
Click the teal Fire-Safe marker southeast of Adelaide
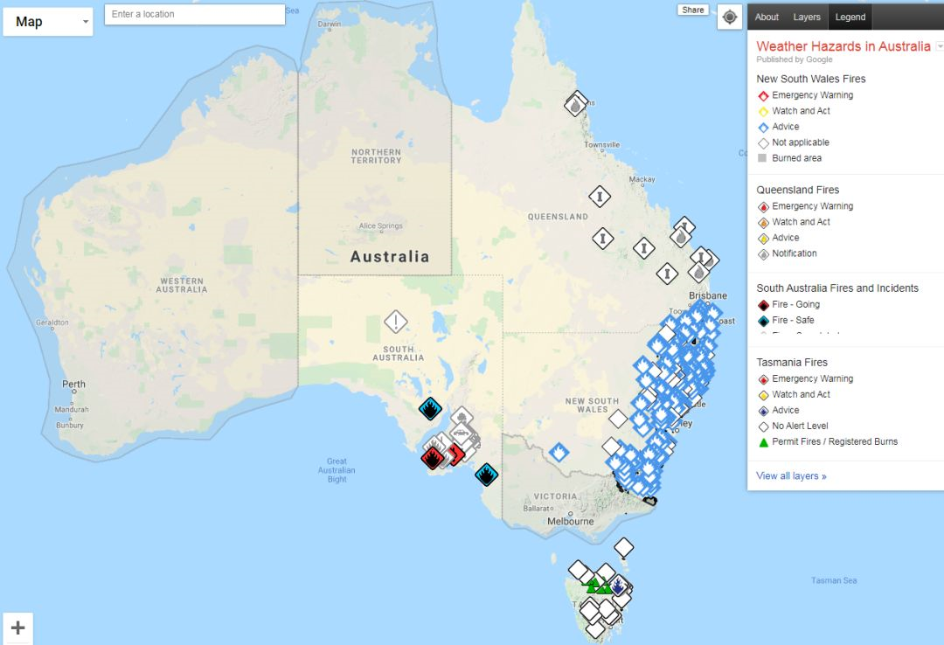(487, 475)
